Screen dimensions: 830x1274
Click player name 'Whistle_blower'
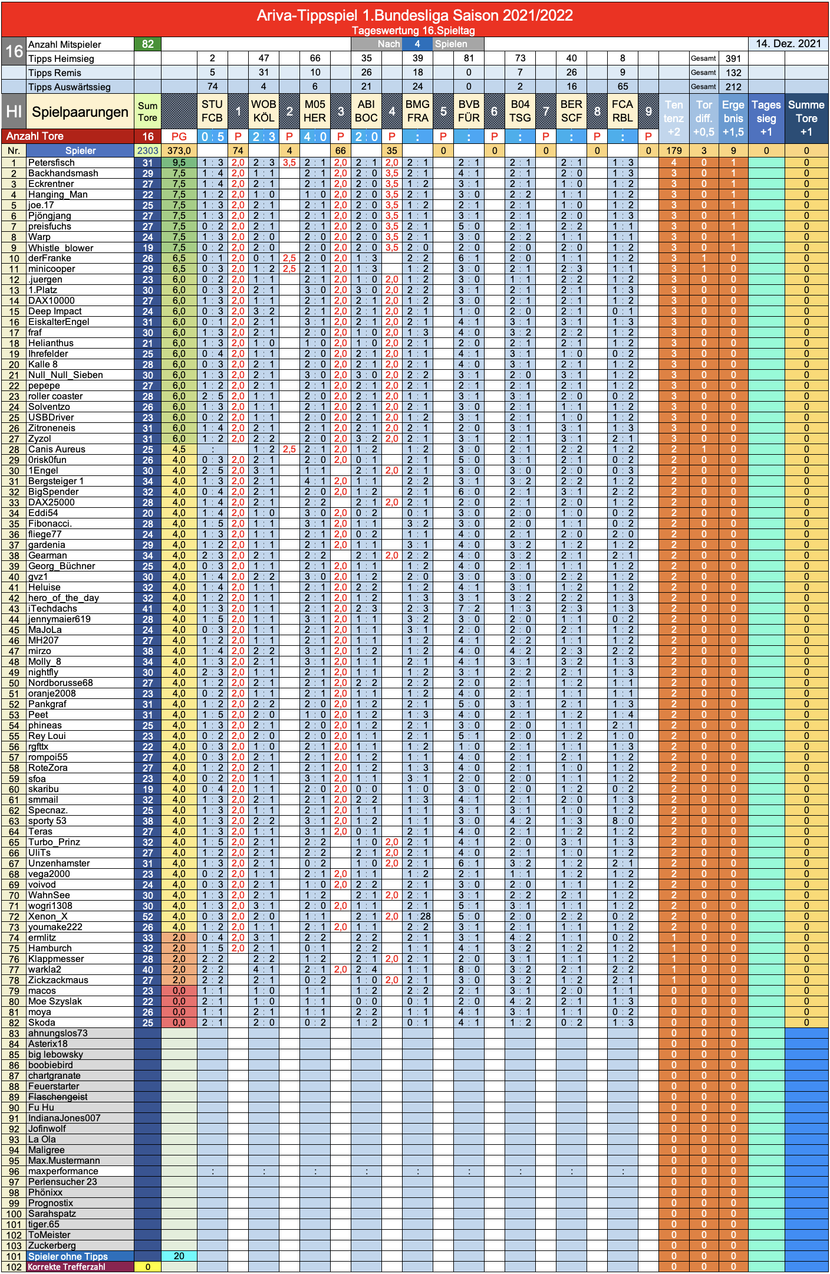tap(61, 248)
